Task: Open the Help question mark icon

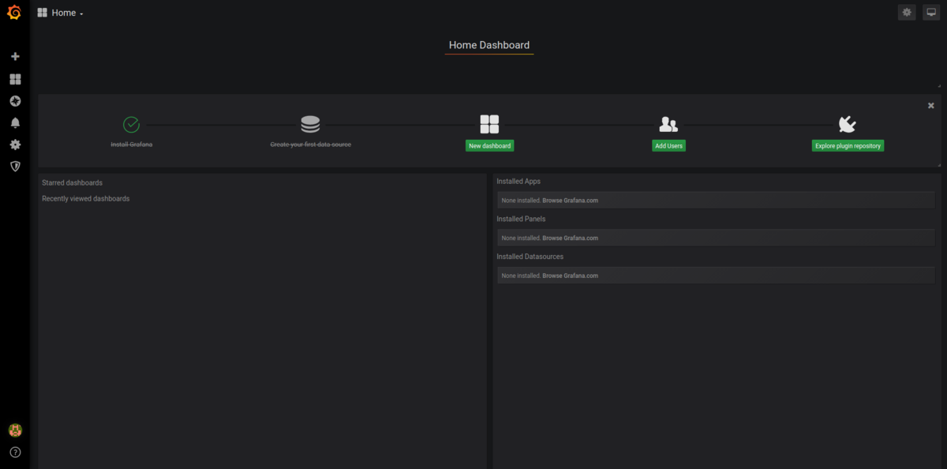Action: (x=15, y=452)
